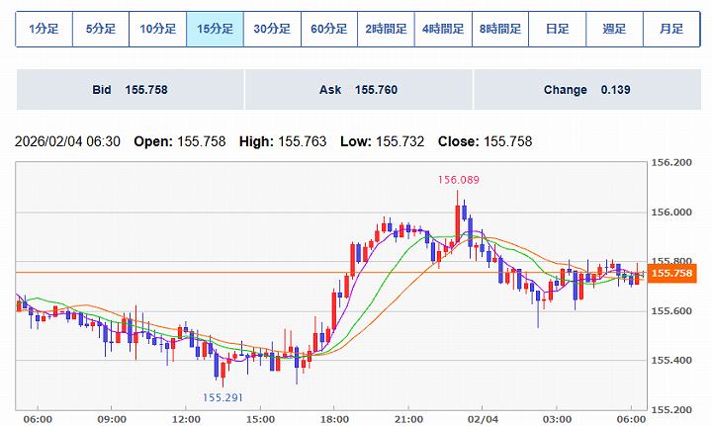712x426 pixels.
Task: Select the 週足 weekly tab
Action: (x=614, y=30)
